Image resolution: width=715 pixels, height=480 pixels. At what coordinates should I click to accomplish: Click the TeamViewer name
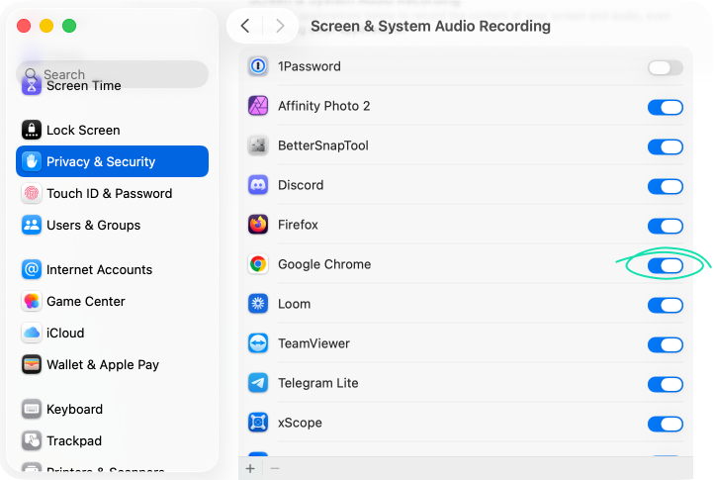click(x=313, y=343)
